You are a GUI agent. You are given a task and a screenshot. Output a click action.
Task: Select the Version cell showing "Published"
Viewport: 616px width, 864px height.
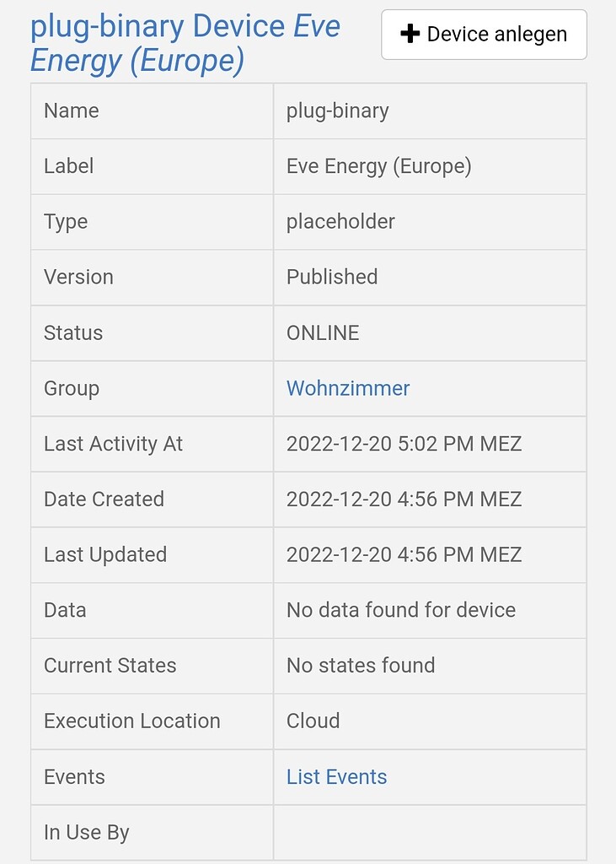click(x=332, y=277)
